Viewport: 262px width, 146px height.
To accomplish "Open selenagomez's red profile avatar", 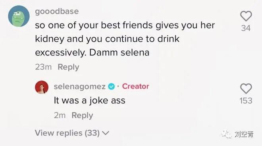I will tap(42, 87).
